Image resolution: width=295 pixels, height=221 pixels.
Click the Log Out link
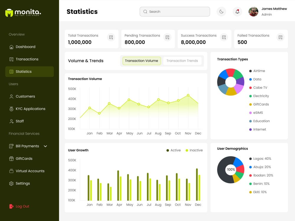click(x=22, y=206)
